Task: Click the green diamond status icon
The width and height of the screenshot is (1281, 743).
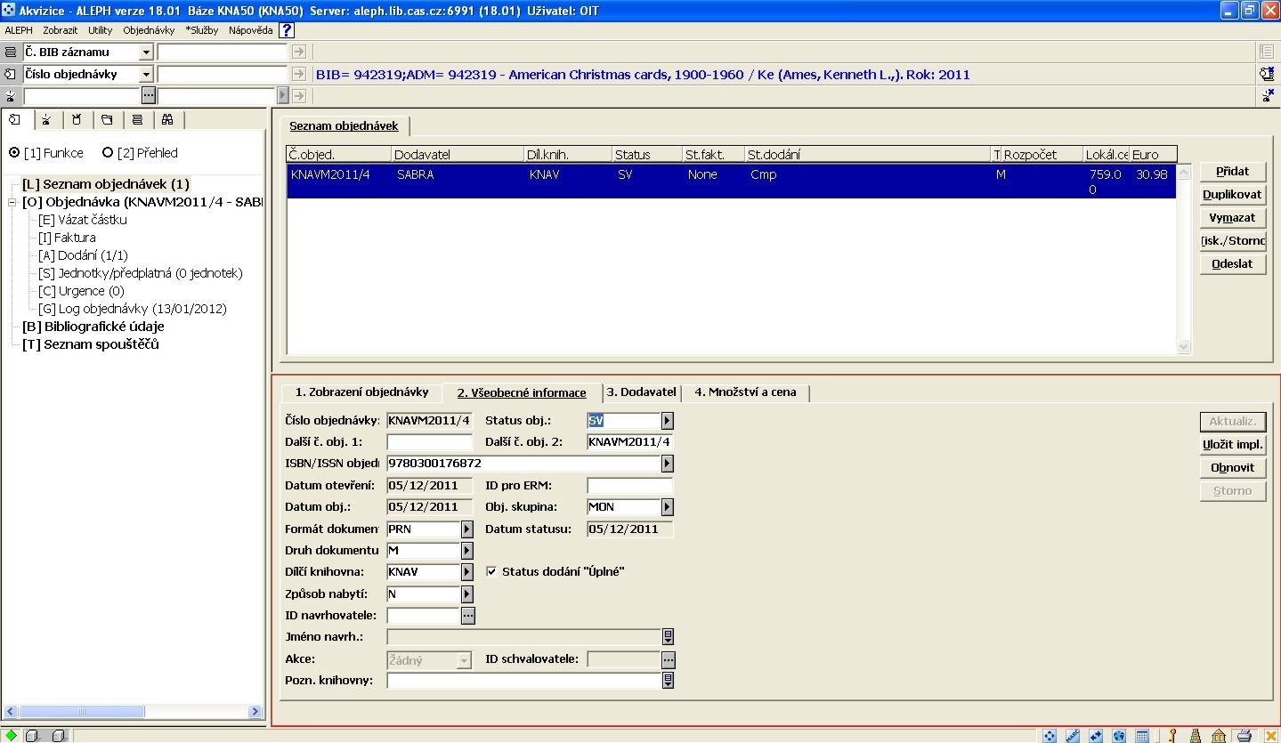Action: pos(11,736)
